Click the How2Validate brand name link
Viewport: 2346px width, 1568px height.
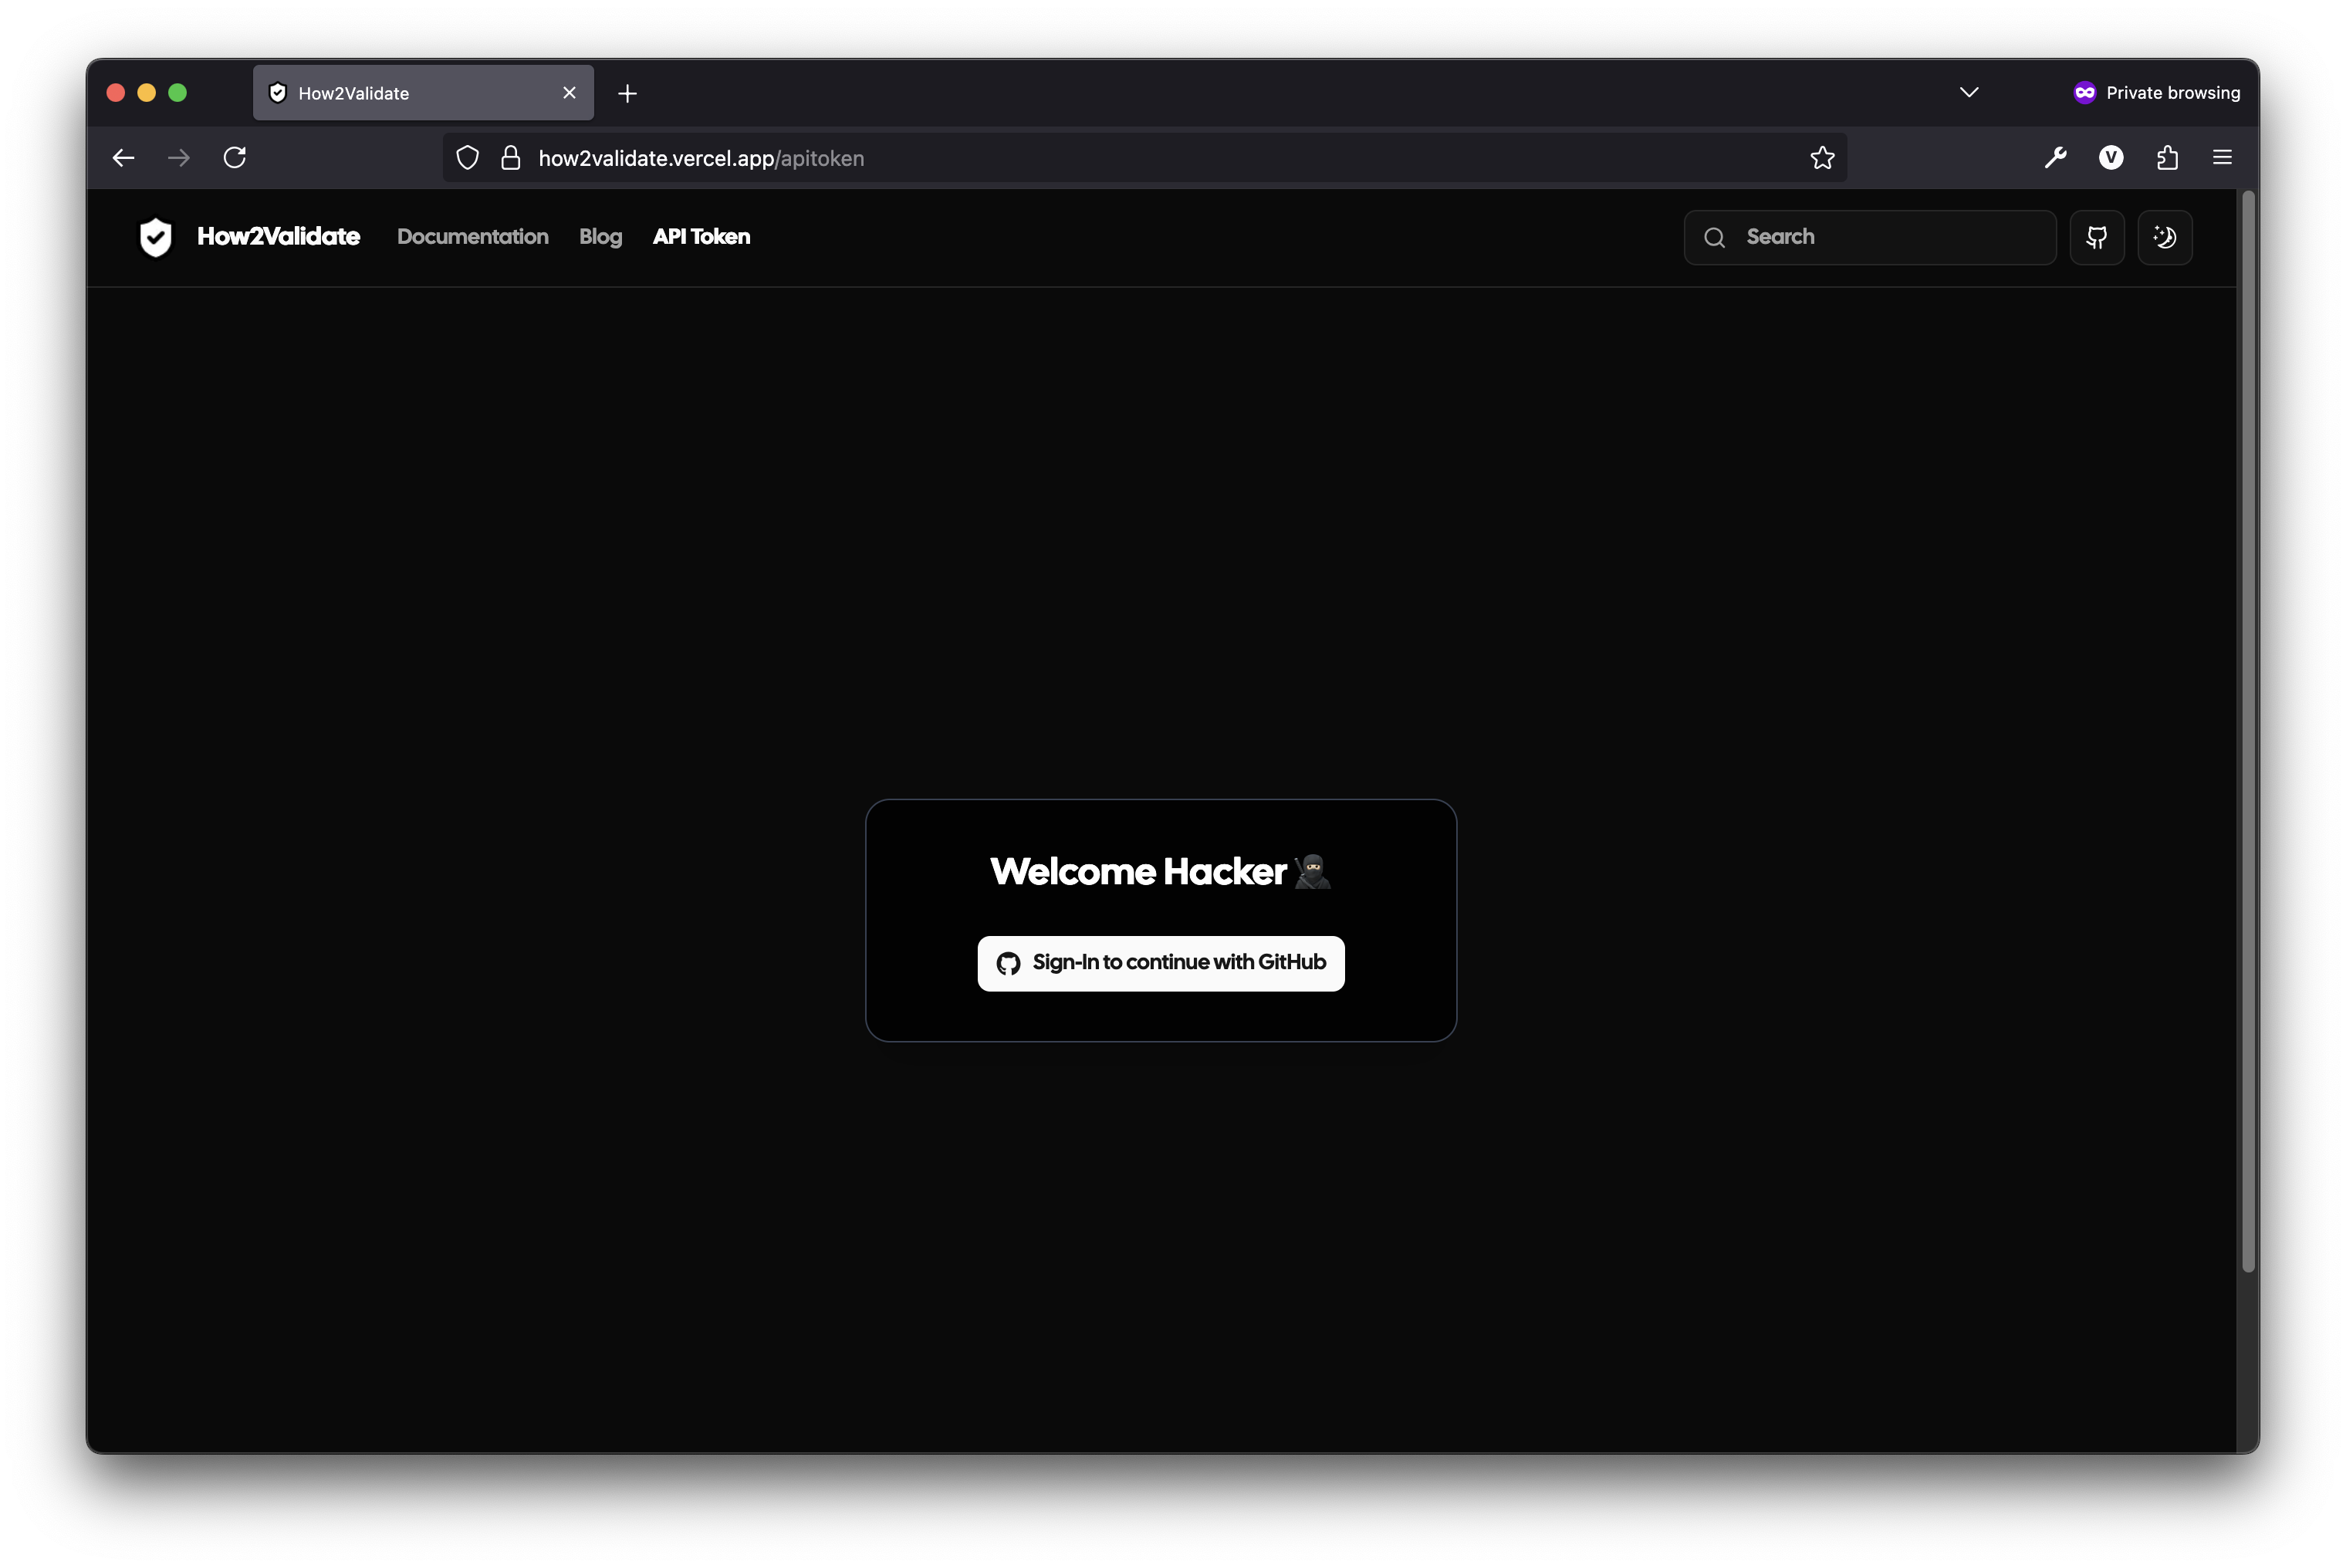(278, 237)
